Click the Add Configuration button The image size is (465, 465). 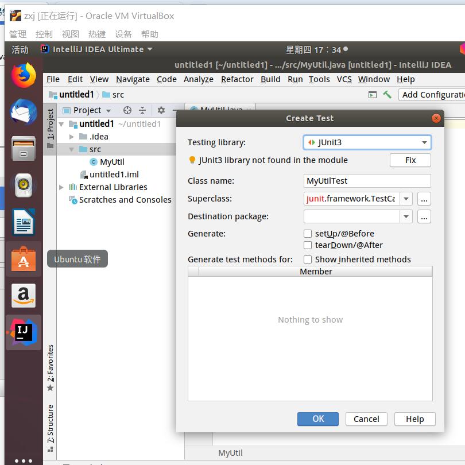coord(432,95)
